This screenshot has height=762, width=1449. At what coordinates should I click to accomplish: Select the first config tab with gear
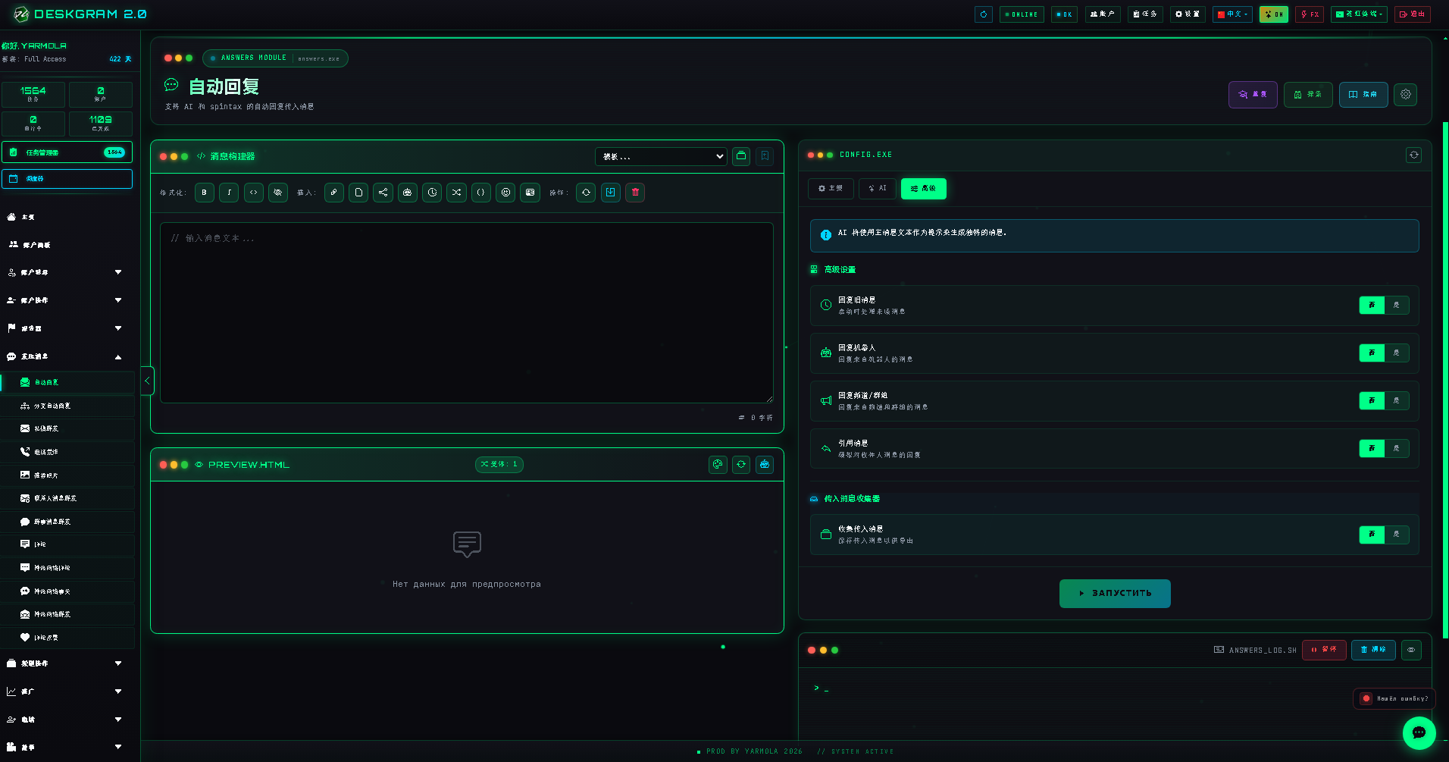pyautogui.click(x=831, y=189)
